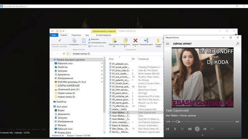
Task: Open КЛИПЫ КОРЕЙСКИЕ folder
Action: point(69,86)
